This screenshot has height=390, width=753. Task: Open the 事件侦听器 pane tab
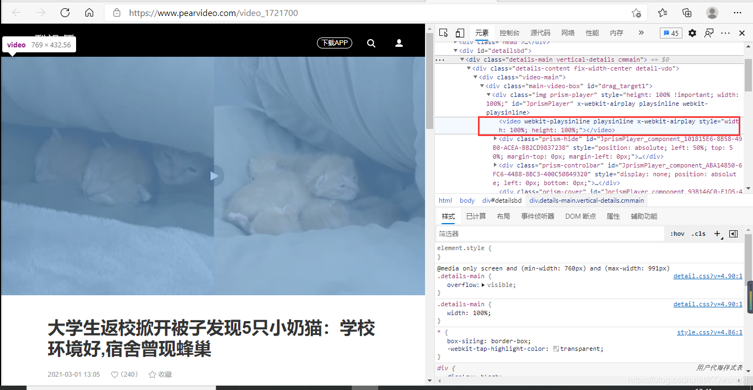(x=537, y=216)
